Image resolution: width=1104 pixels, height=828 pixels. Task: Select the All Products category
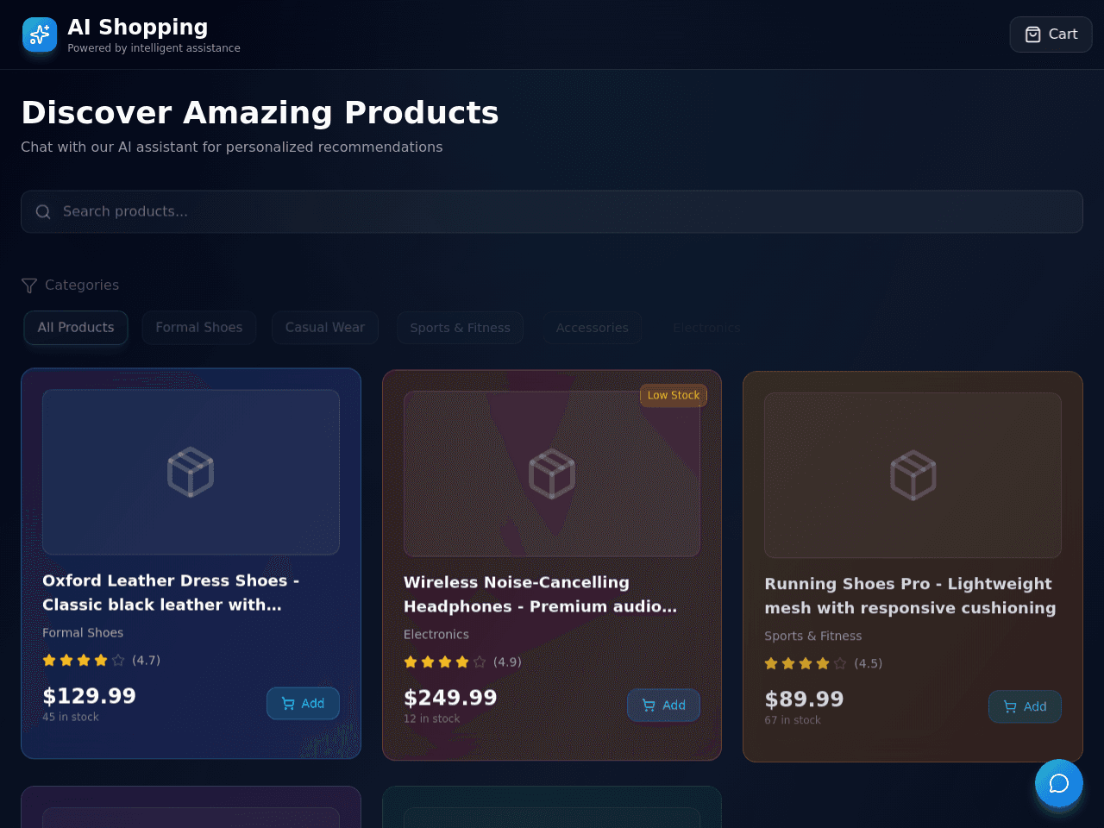76,328
